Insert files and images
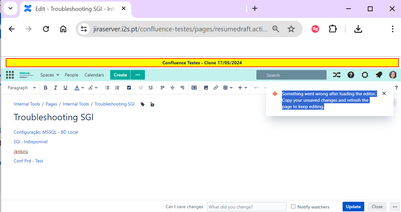 click(206, 88)
